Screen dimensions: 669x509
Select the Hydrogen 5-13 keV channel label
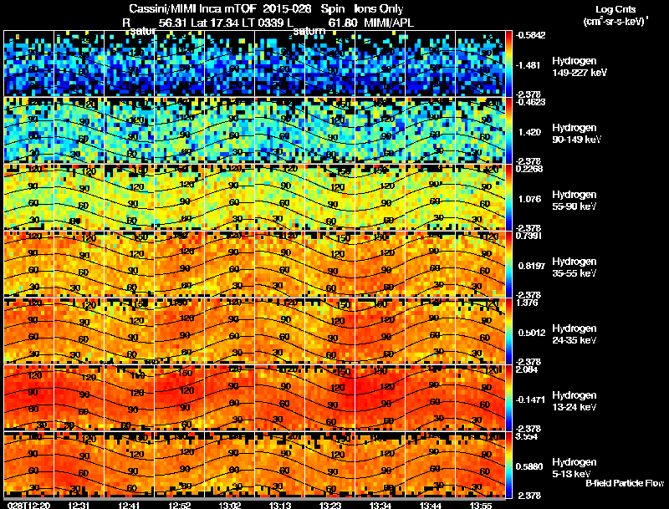(x=574, y=467)
